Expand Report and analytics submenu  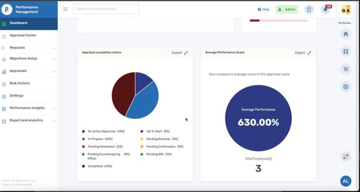[54, 121]
